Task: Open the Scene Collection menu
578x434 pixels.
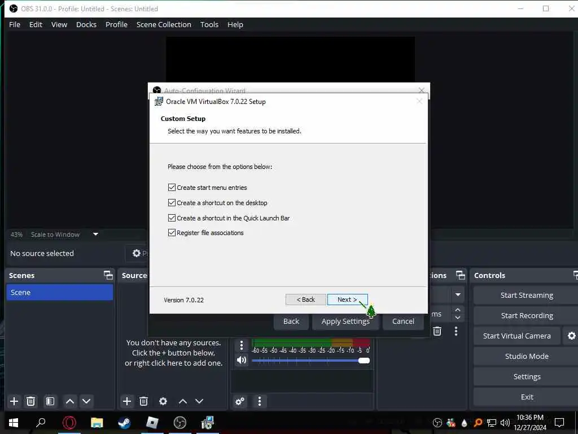Action: click(164, 24)
